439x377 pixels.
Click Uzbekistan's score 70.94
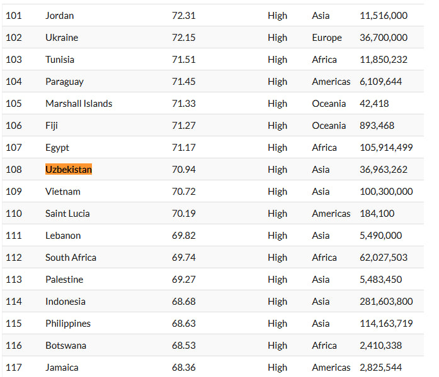click(184, 170)
